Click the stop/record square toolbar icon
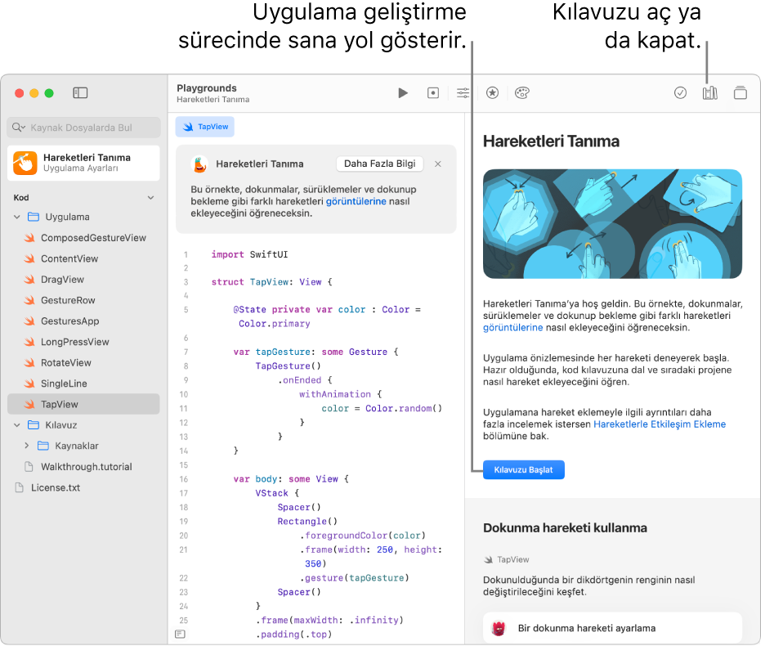 [432, 92]
